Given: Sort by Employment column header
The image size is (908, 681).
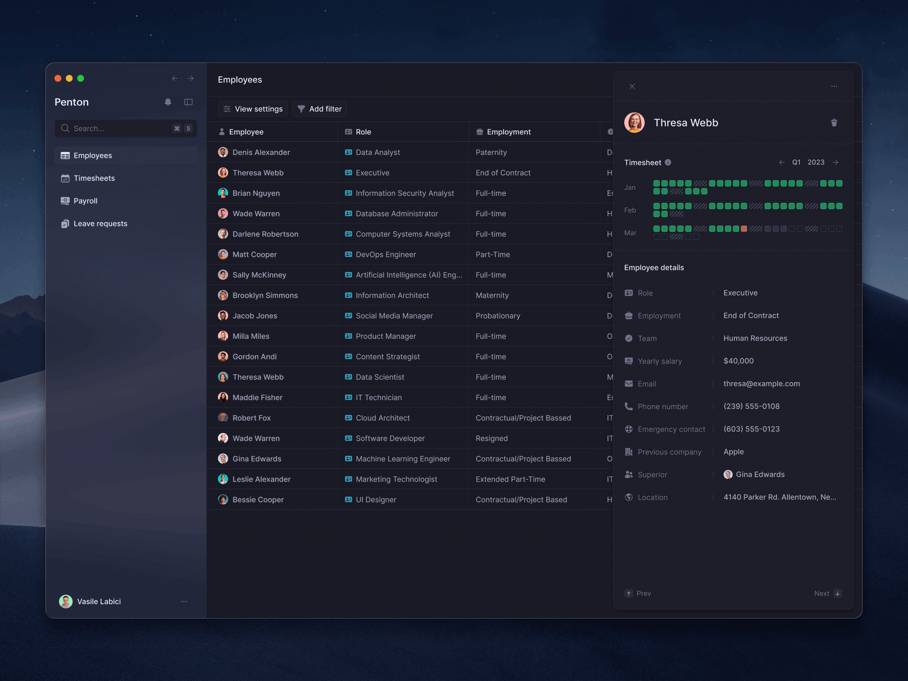Looking at the screenshot, I should (535, 132).
